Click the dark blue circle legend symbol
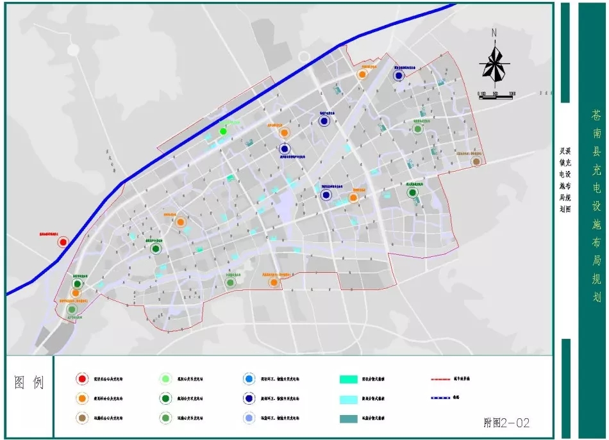Image resolution: width=609 pixels, height=440 pixels. pos(247,398)
